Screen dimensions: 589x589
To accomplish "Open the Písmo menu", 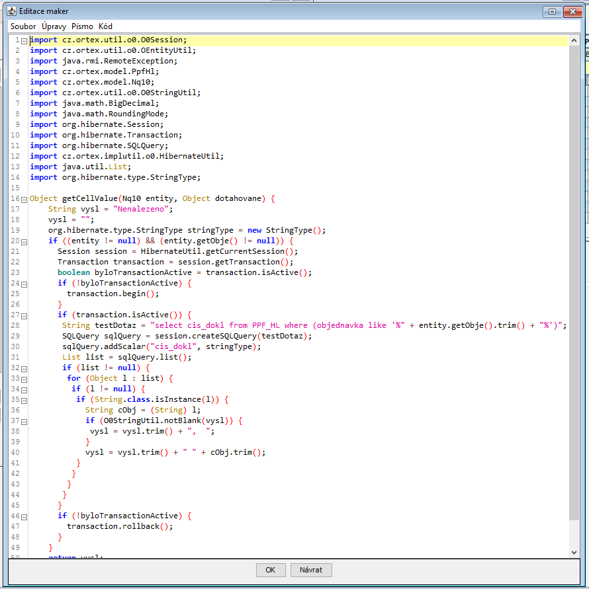I will tap(82, 26).
